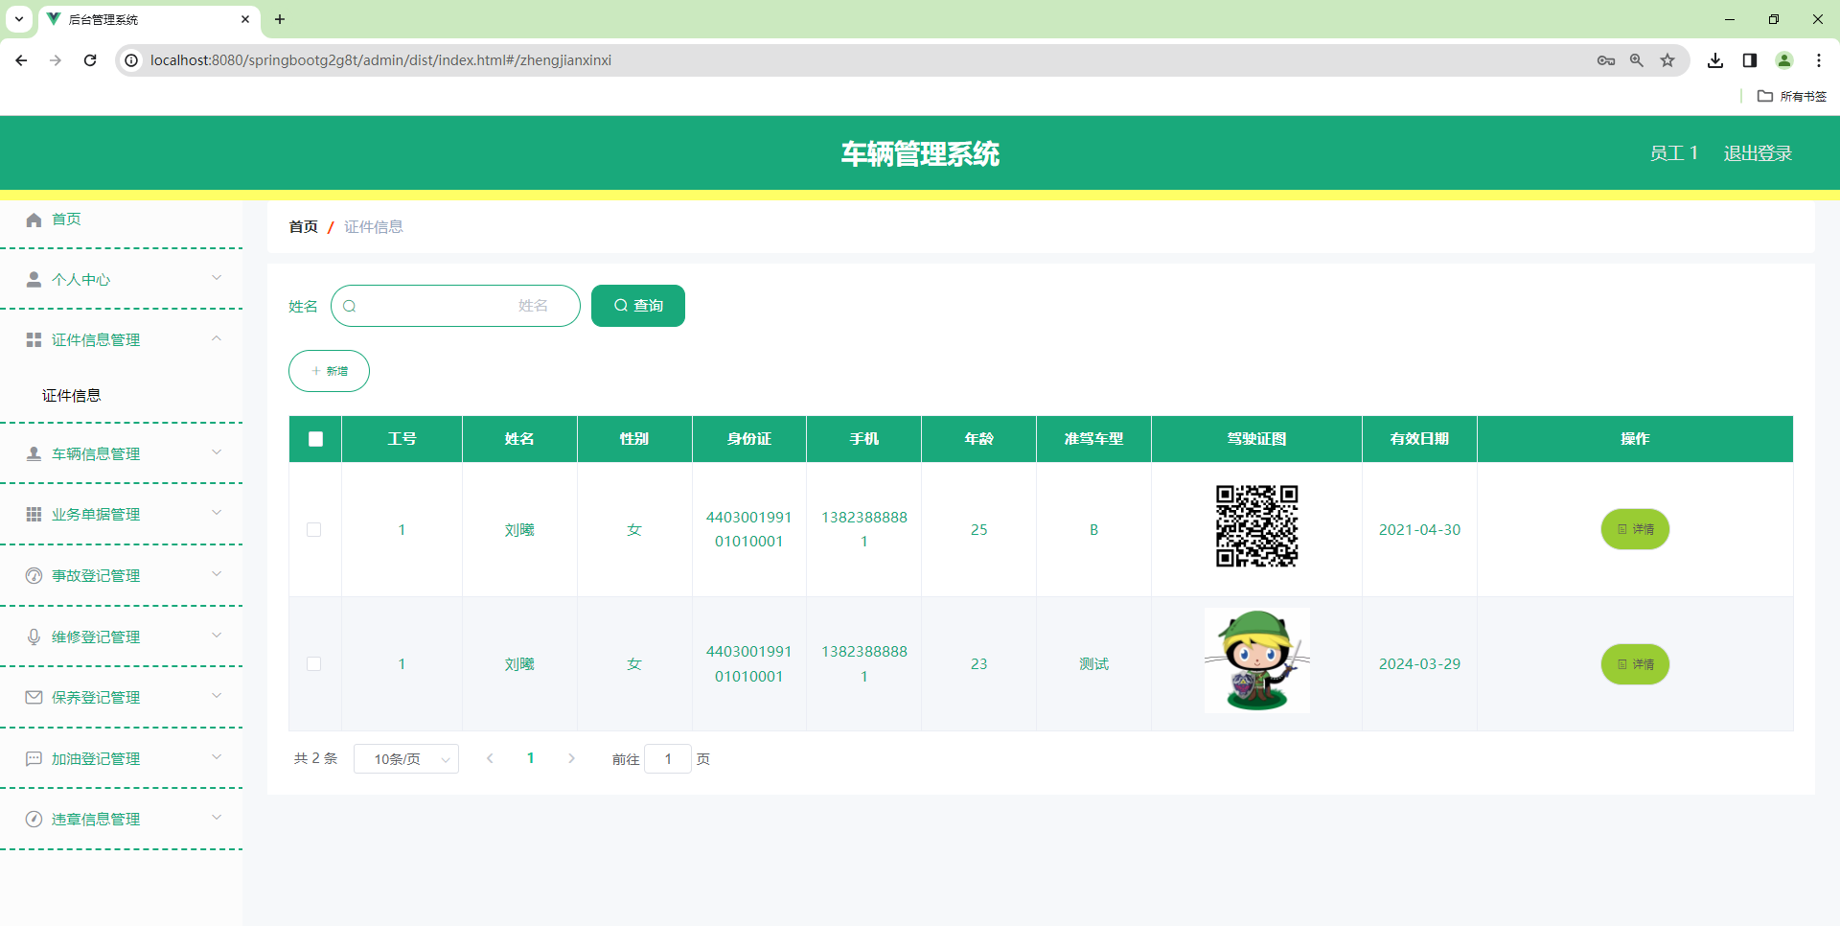The height and width of the screenshot is (926, 1840).
Task: Collapse the 证件信息管理 section chevron
Action: pos(216,338)
